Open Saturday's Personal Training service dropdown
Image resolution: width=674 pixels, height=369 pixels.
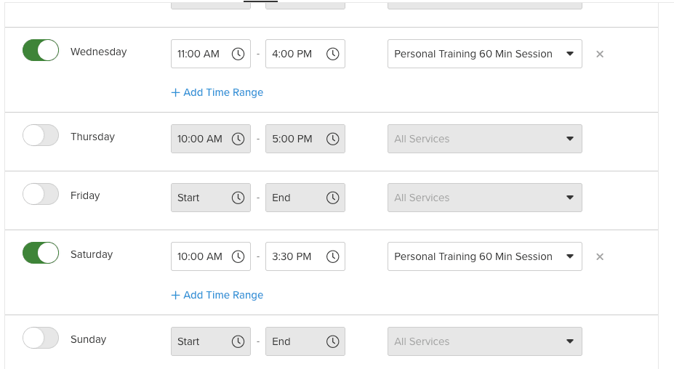tap(484, 256)
